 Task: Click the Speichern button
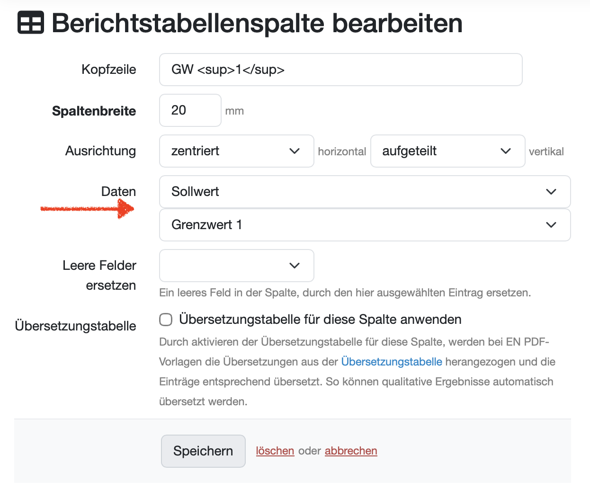203,451
